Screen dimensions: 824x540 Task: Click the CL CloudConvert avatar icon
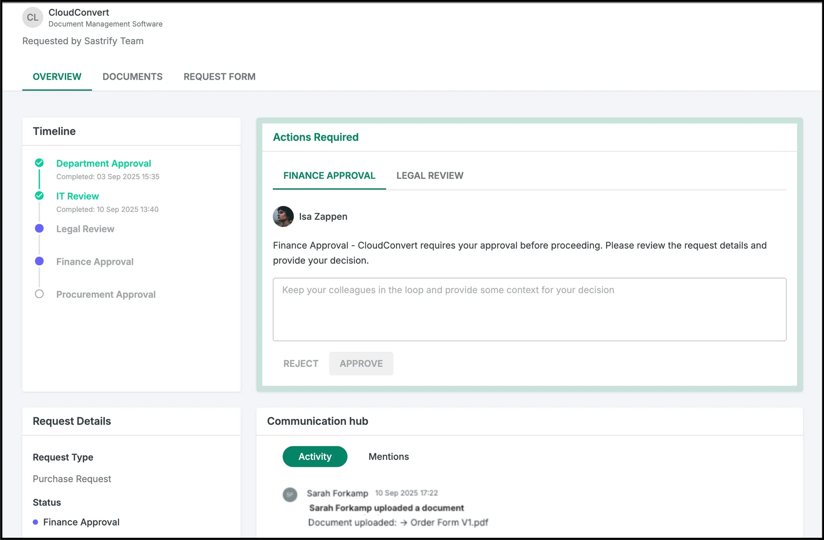coord(33,17)
